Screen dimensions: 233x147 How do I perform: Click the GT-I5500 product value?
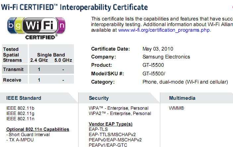click(x=153, y=65)
